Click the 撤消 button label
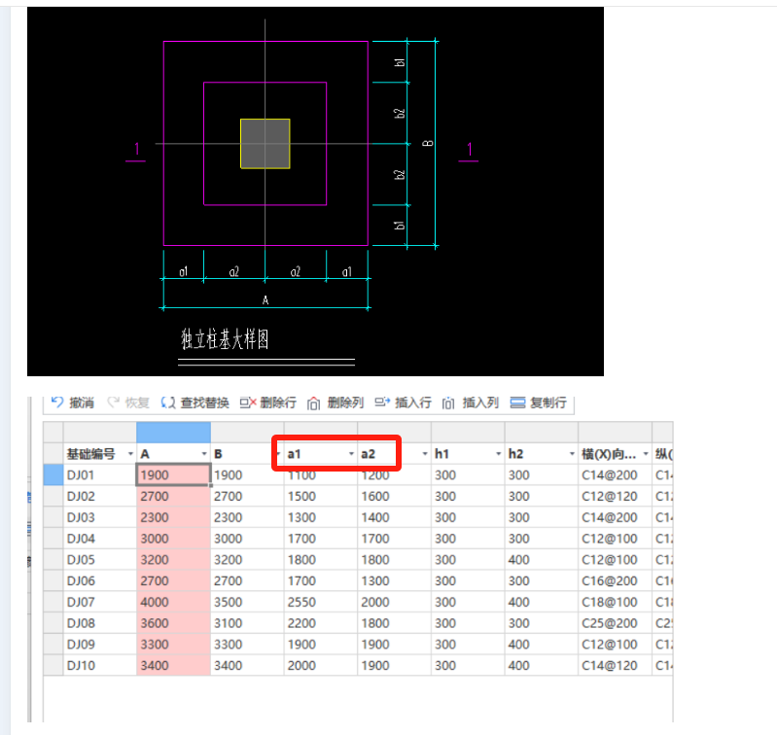777x735 pixels. tap(82, 402)
